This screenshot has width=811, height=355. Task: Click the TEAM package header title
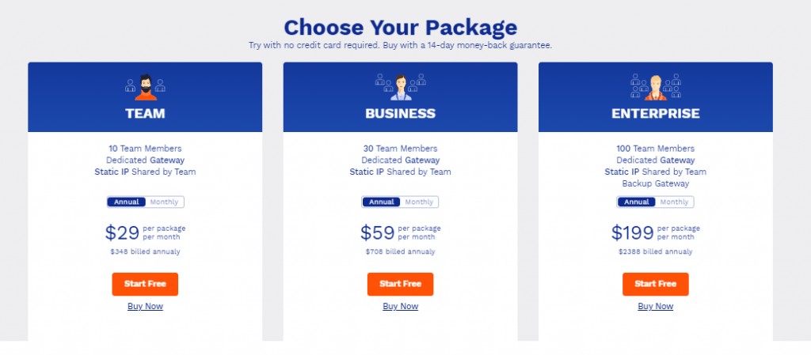pos(146,114)
